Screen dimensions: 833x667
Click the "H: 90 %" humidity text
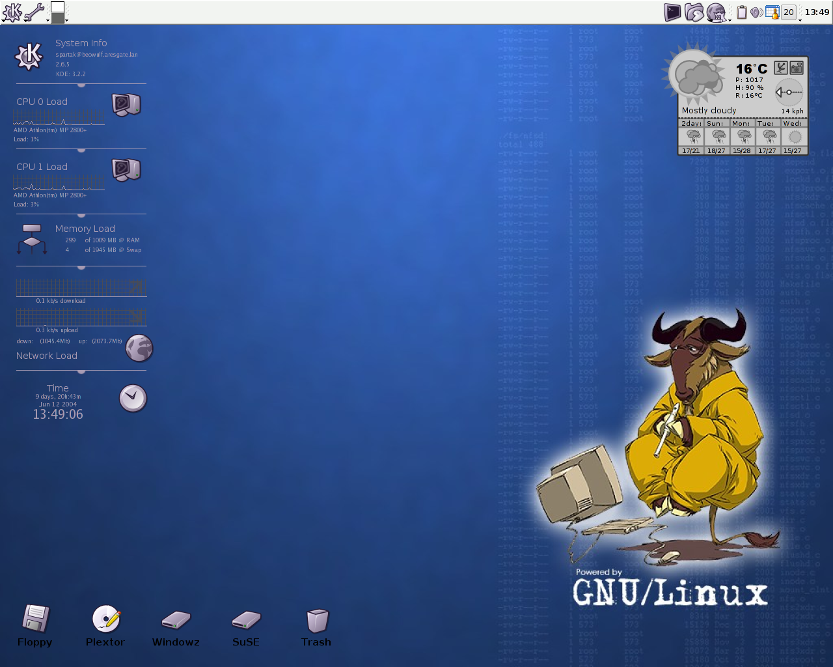click(x=750, y=88)
